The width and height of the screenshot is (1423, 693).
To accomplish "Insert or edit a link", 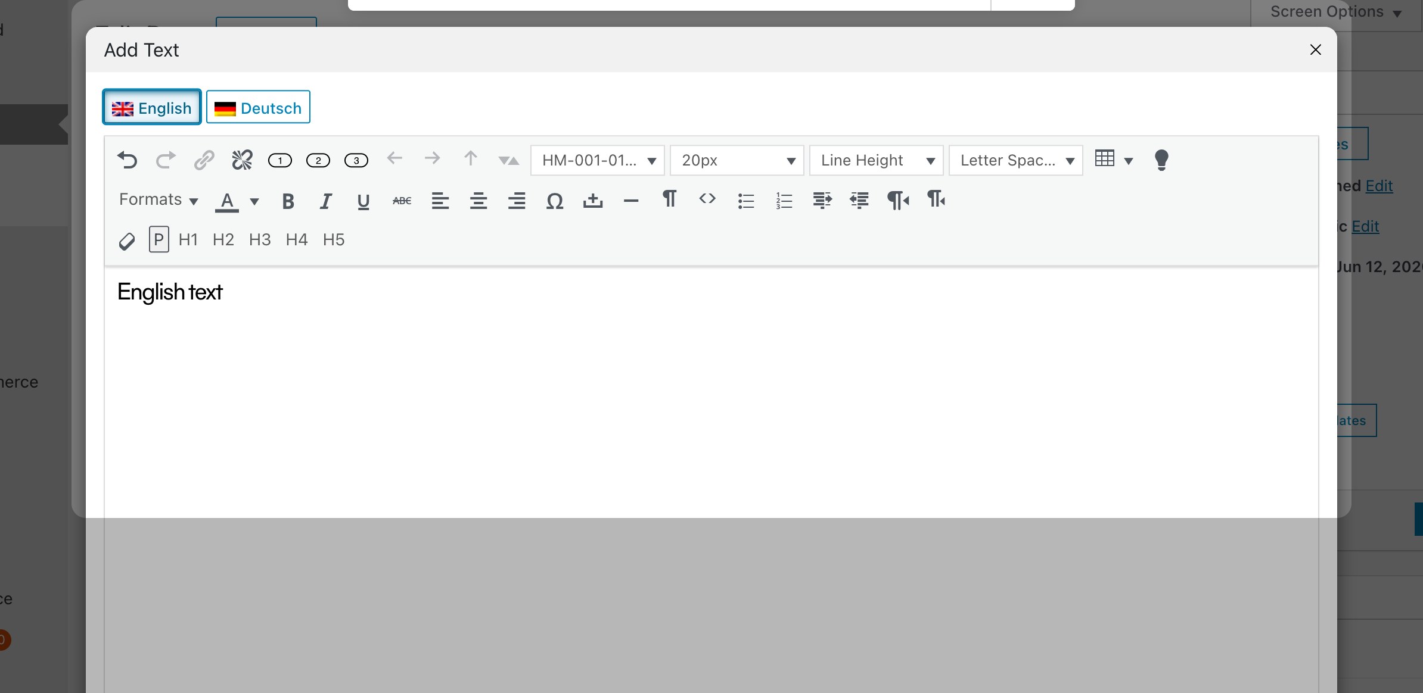I will tap(204, 160).
